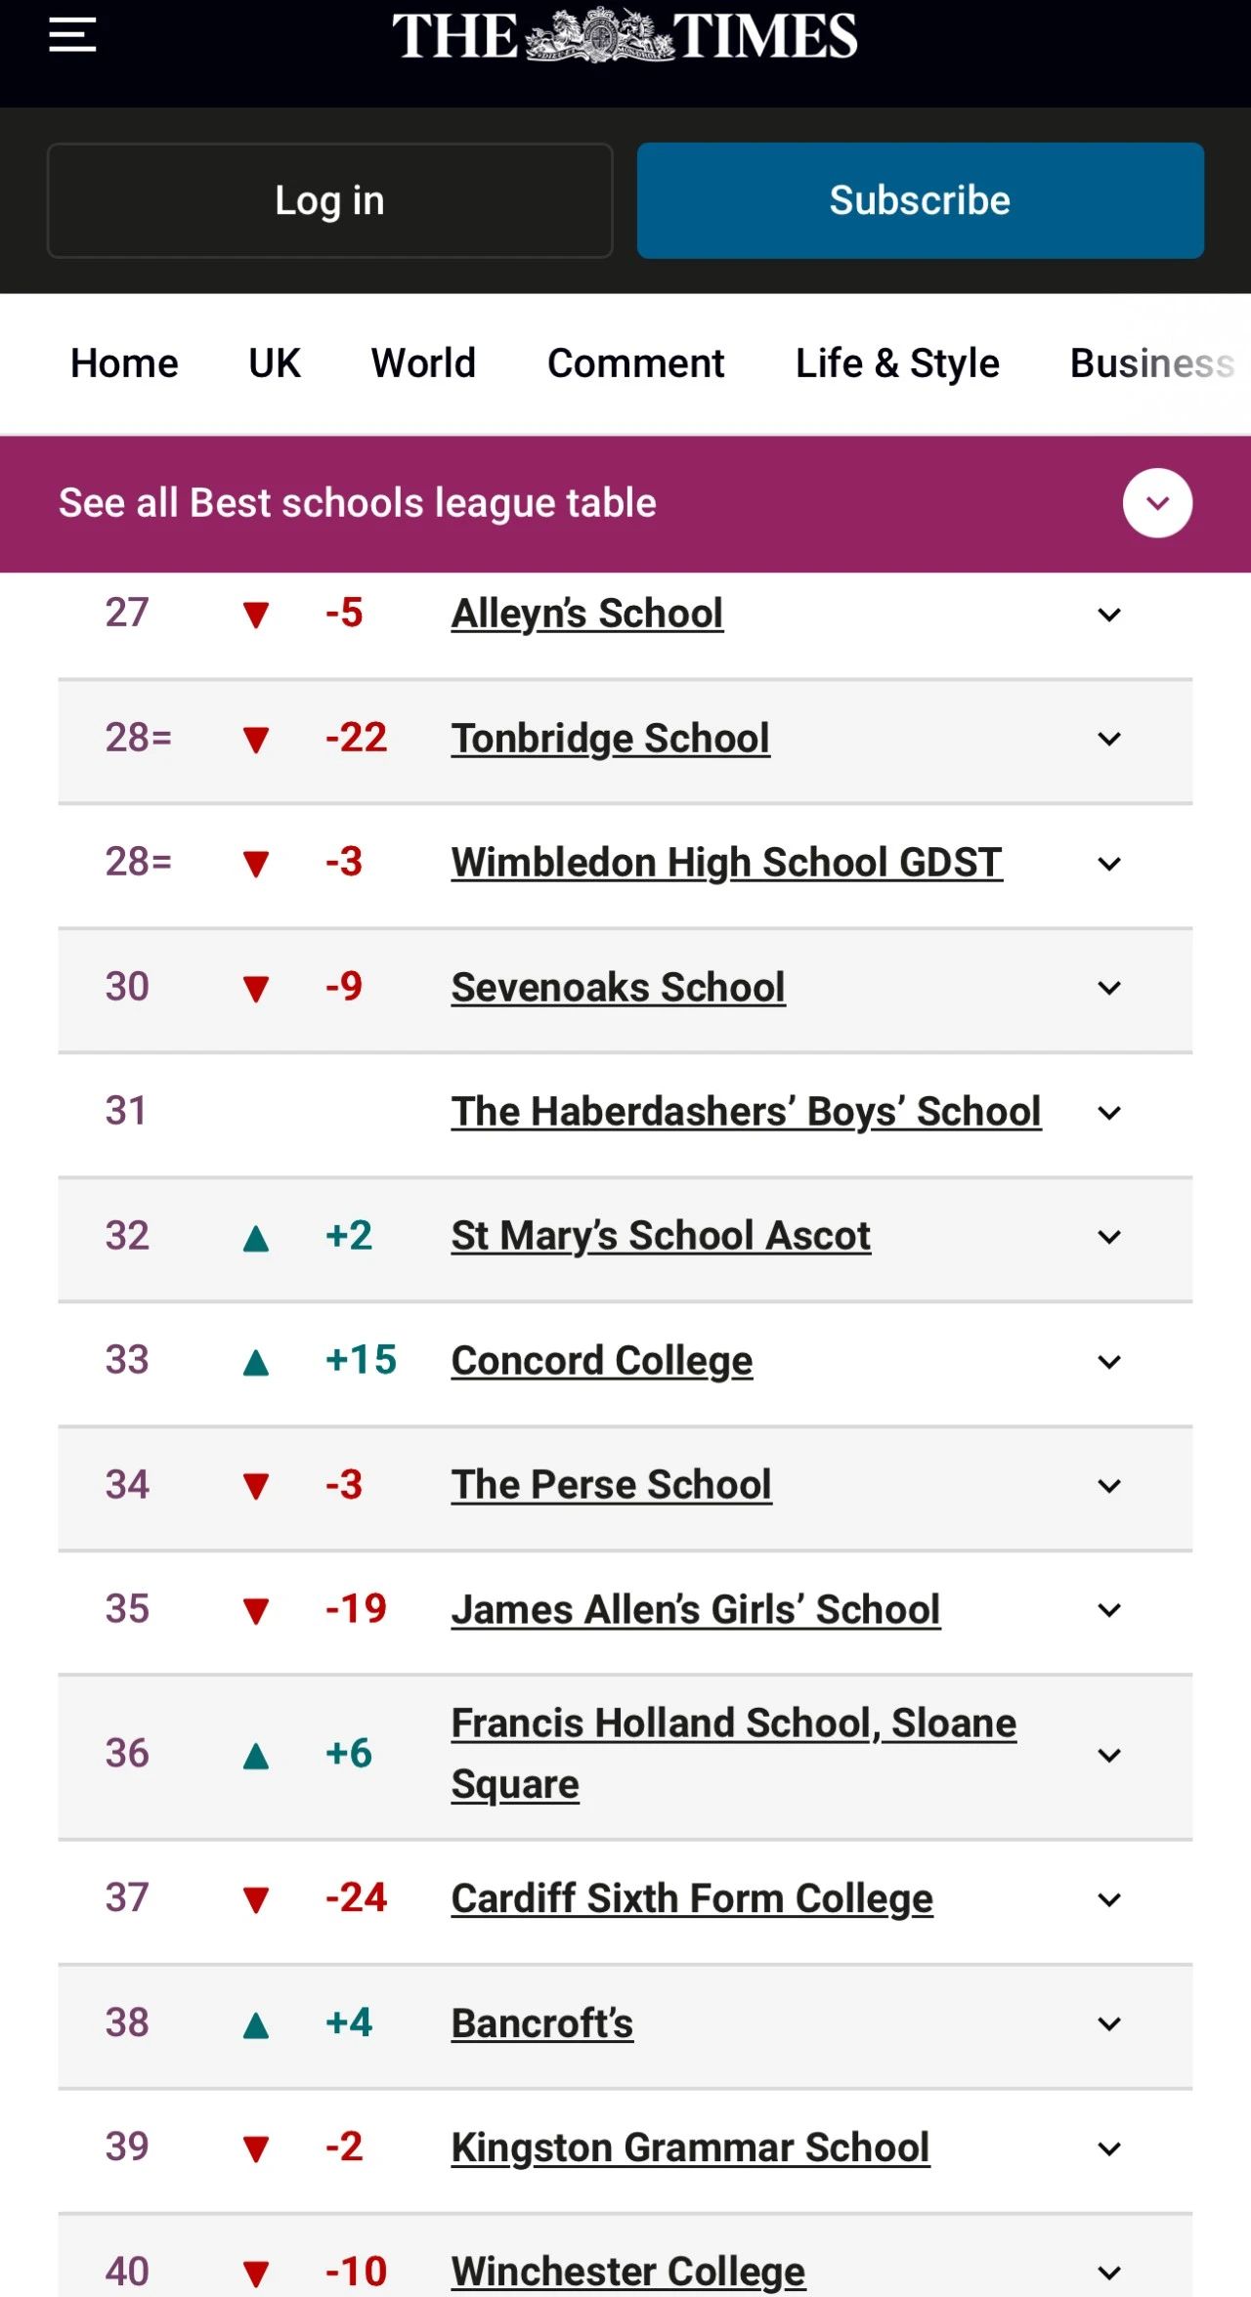Open The Haberdashers' Boys' School link
The height and width of the screenshot is (2297, 1251).
[747, 1112]
